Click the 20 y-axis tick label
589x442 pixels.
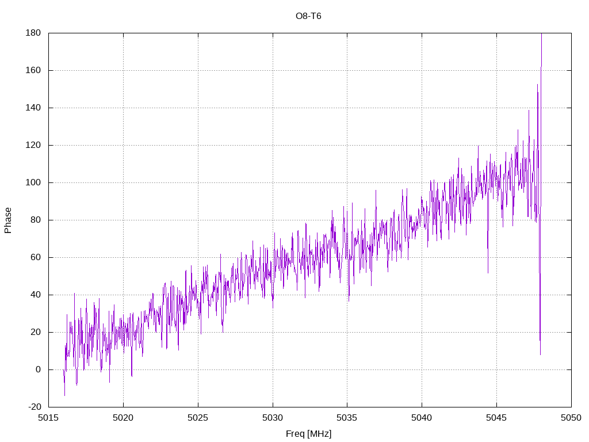coord(36,332)
